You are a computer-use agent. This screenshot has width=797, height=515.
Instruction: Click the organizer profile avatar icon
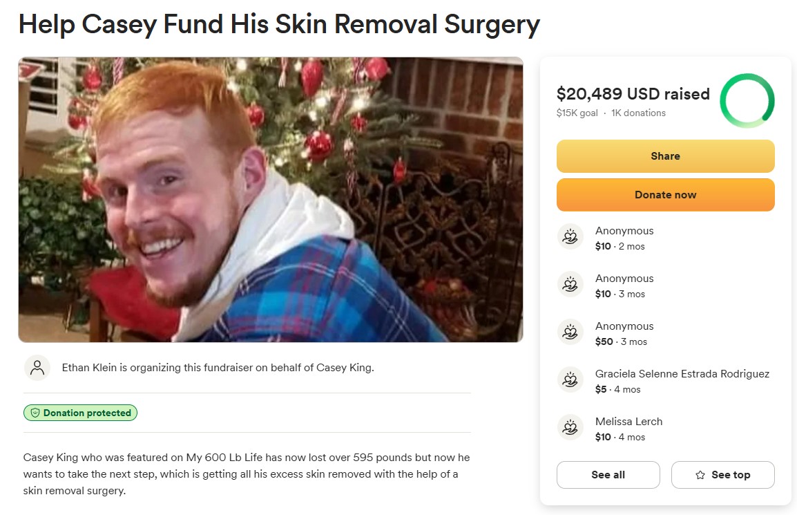(x=37, y=368)
